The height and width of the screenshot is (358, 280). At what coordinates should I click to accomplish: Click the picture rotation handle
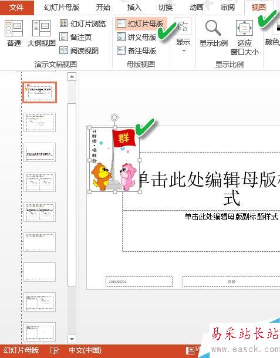tap(114, 118)
